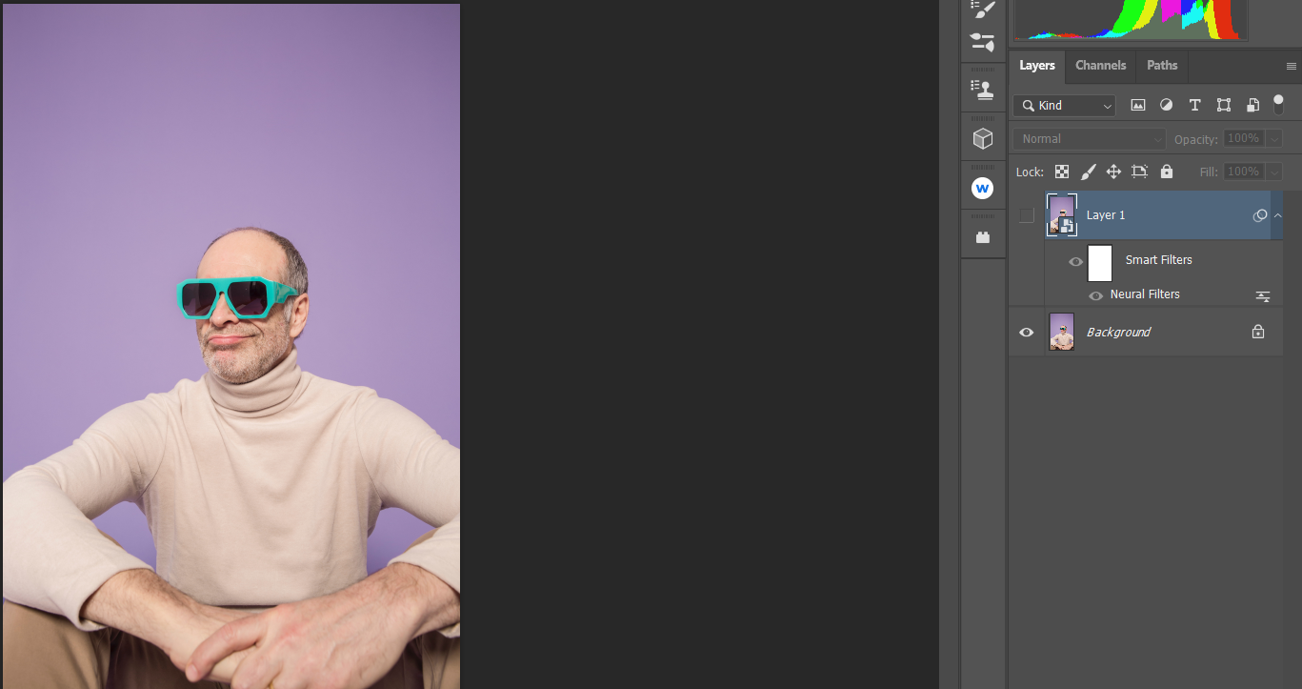Image resolution: width=1302 pixels, height=689 pixels.
Task: Click the Opacity percentage field
Action: pyautogui.click(x=1244, y=139)
